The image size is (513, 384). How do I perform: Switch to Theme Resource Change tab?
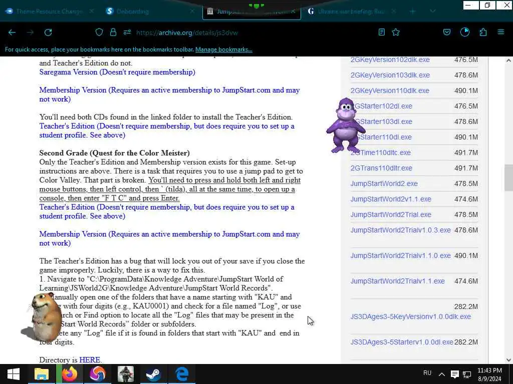click(x=49, y=11)
